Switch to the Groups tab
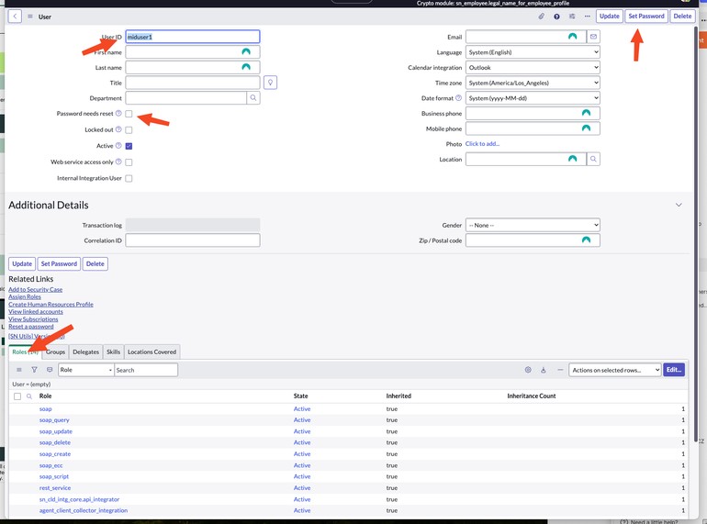 click(55, 351)
